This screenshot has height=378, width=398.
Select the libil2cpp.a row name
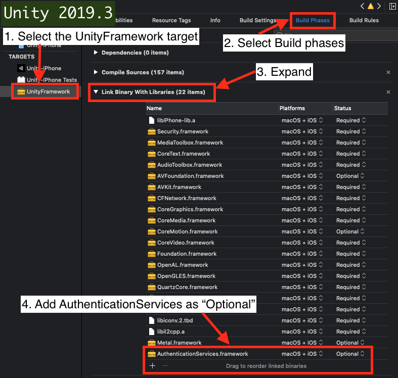point(171,332)
